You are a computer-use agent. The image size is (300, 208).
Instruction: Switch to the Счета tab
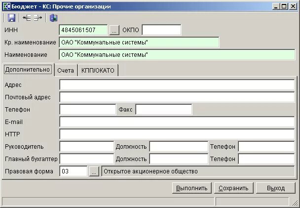66,70
